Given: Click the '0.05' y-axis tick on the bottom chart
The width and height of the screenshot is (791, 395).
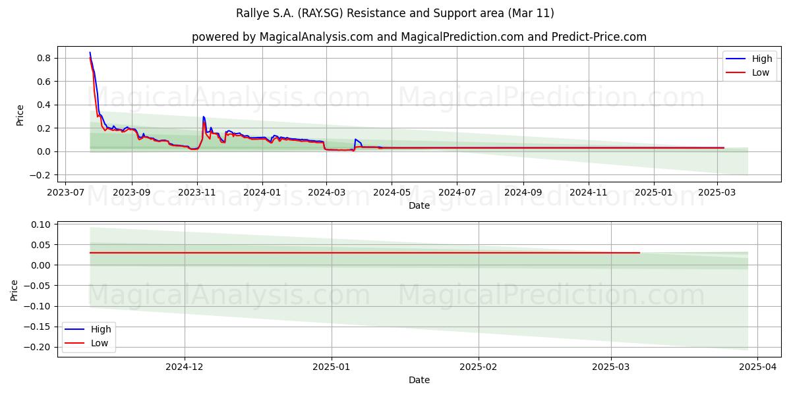Looking at the screenshot, I should point(42,245).
